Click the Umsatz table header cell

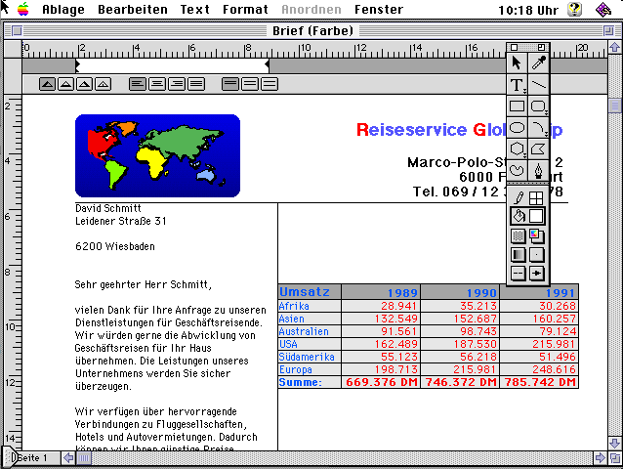pyautogui.click(x=310, y=292)
